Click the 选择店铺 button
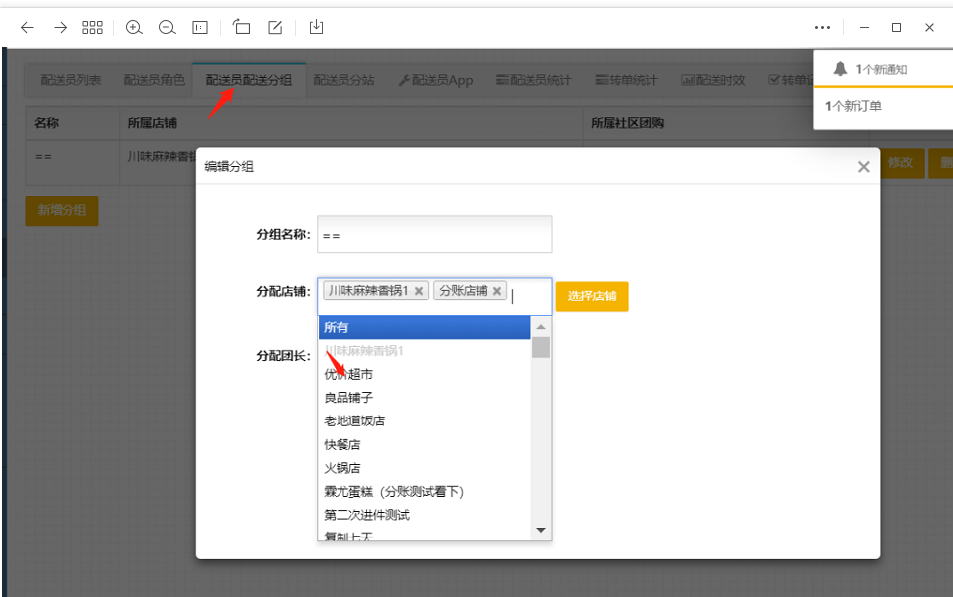 click(592, 297)
